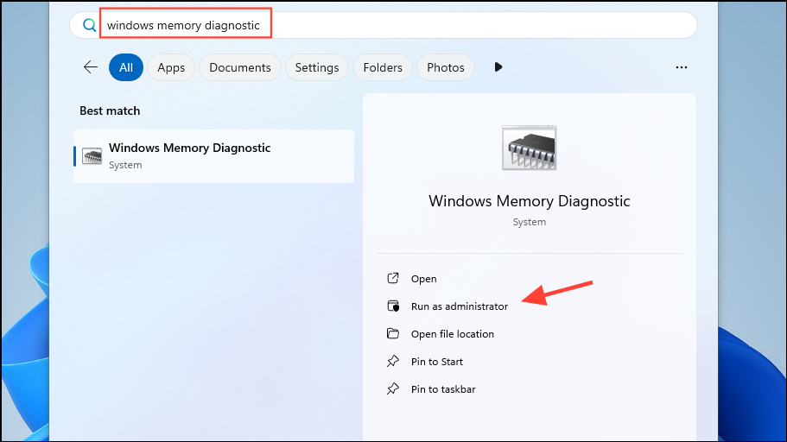
Task: Switch to the Documents filter
Action: pyautogui.click(x=240, y=67)
